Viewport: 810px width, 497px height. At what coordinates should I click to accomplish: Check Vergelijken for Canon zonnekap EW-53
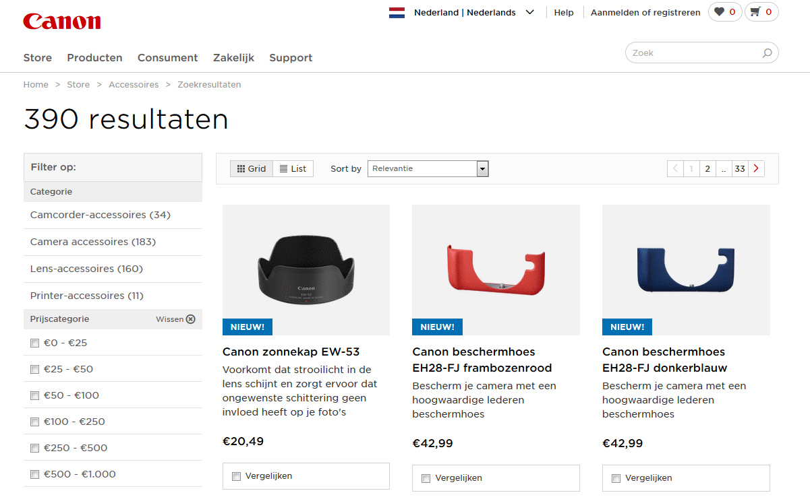tap(236, 476)
